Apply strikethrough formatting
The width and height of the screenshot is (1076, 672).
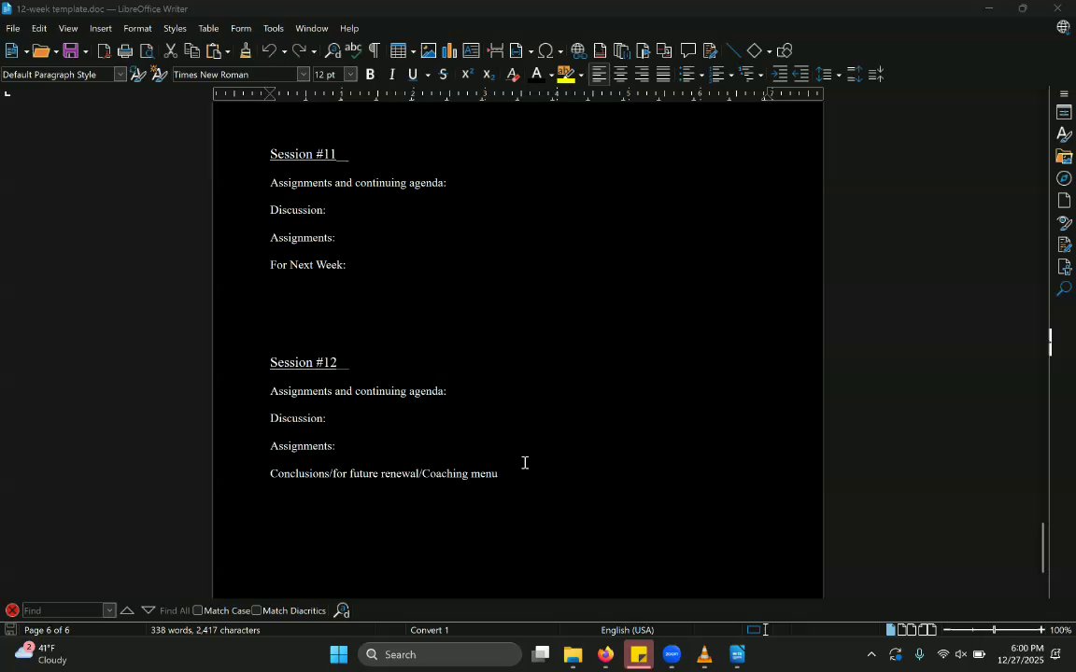[x=444, y=74]
